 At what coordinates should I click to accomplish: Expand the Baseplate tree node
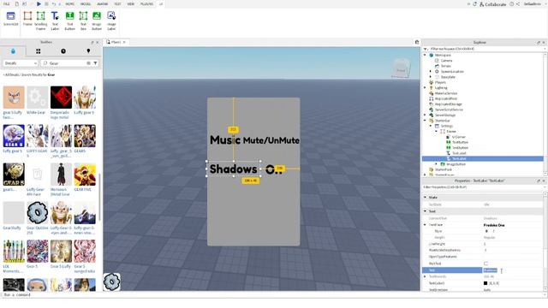431,77
